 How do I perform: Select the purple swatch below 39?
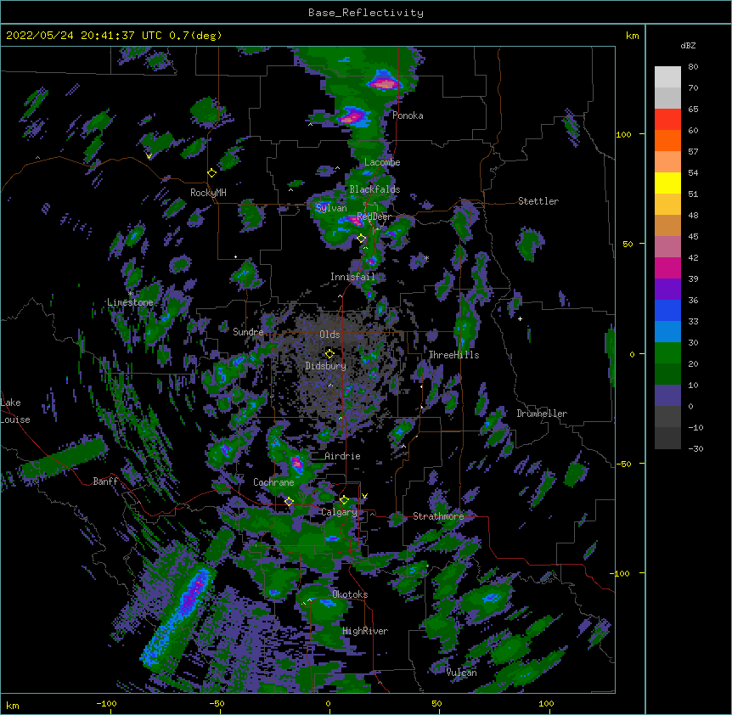[x=667, y=290]
